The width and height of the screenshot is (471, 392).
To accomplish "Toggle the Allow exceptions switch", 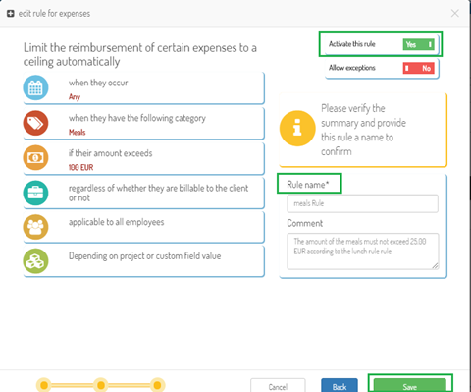I will 419,68.
